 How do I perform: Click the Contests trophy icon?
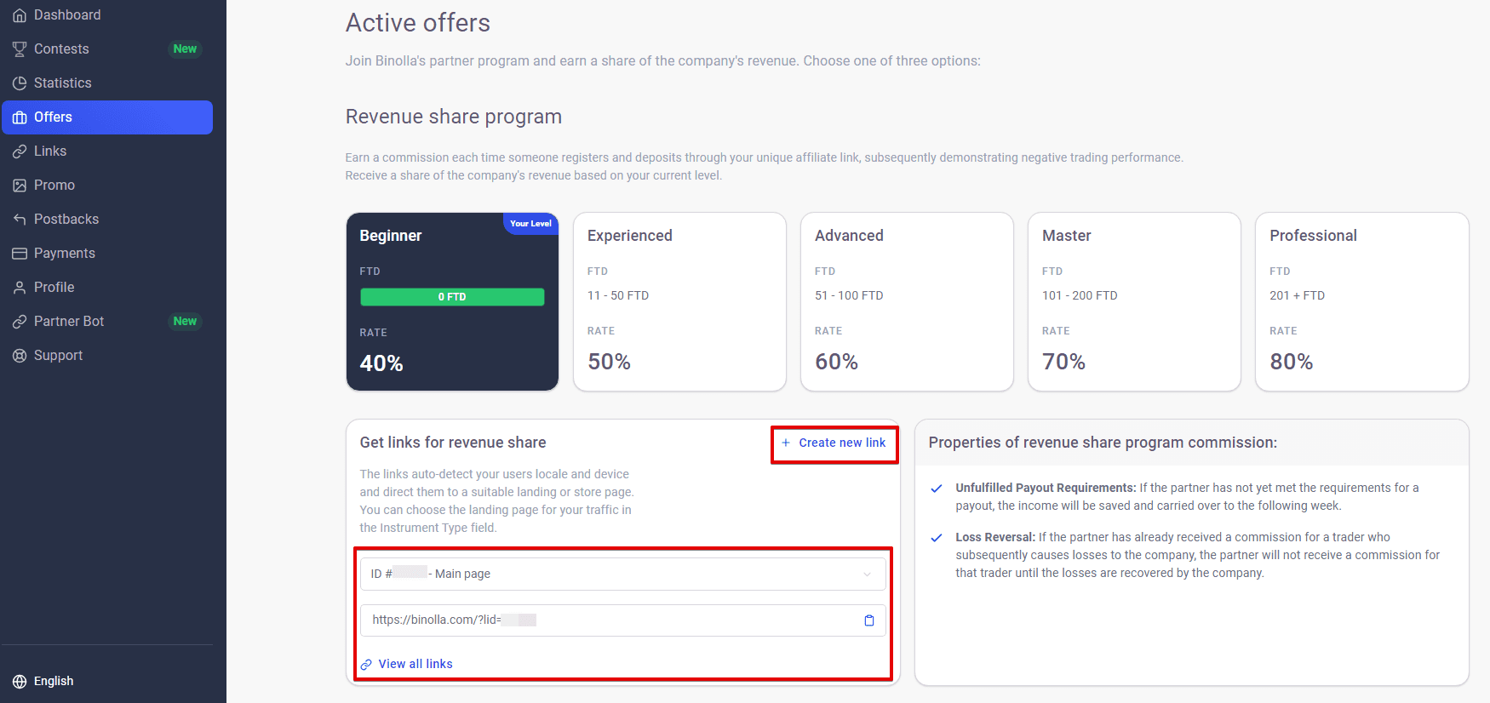click(20, 49)
